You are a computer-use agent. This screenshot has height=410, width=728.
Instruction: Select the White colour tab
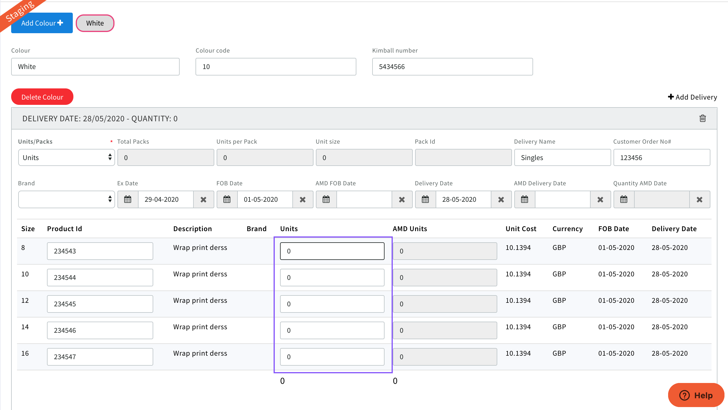[95, 23]
